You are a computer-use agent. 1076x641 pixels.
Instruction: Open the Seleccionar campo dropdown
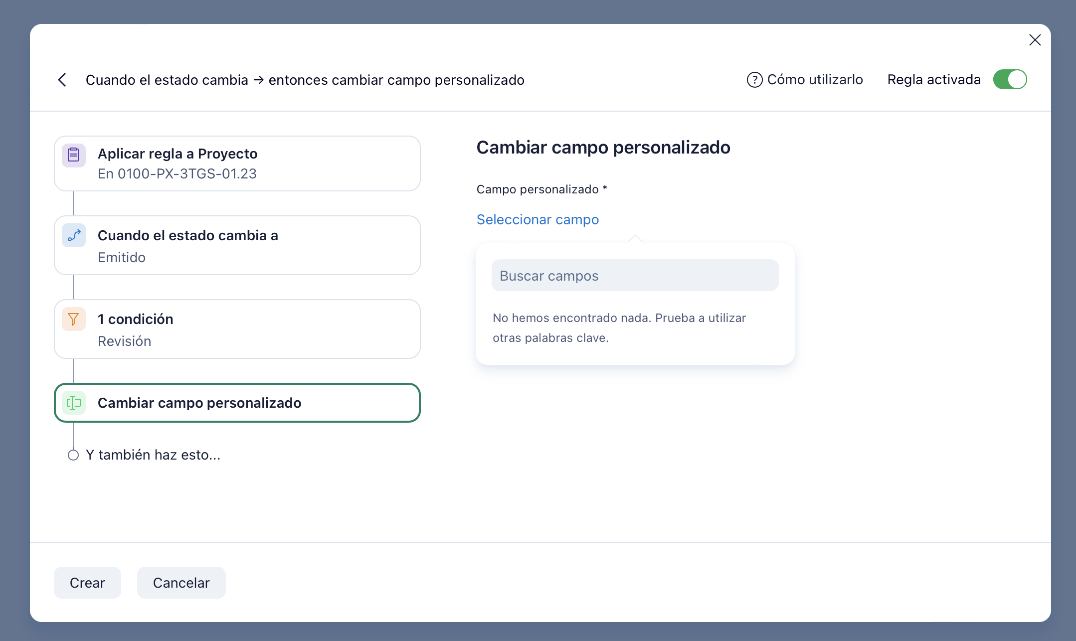coord(538,219)
